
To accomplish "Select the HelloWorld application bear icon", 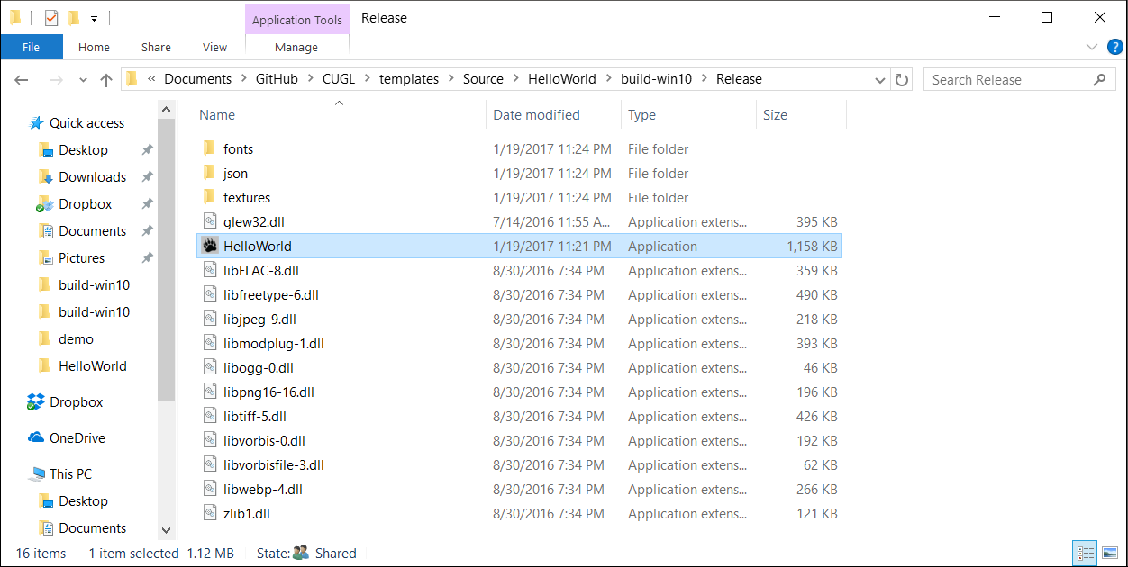I will (210, 246).
